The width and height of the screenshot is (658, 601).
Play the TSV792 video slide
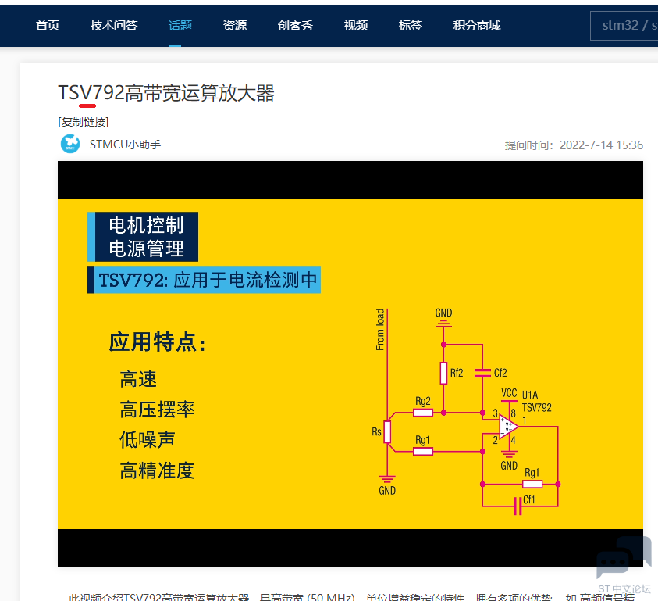coord(350,364)
